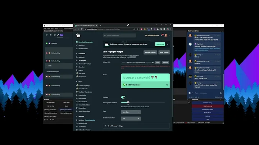Move the scene up with the arrow in OBS
Viewport: 259px width, 145px height.
tap(51, 120)
